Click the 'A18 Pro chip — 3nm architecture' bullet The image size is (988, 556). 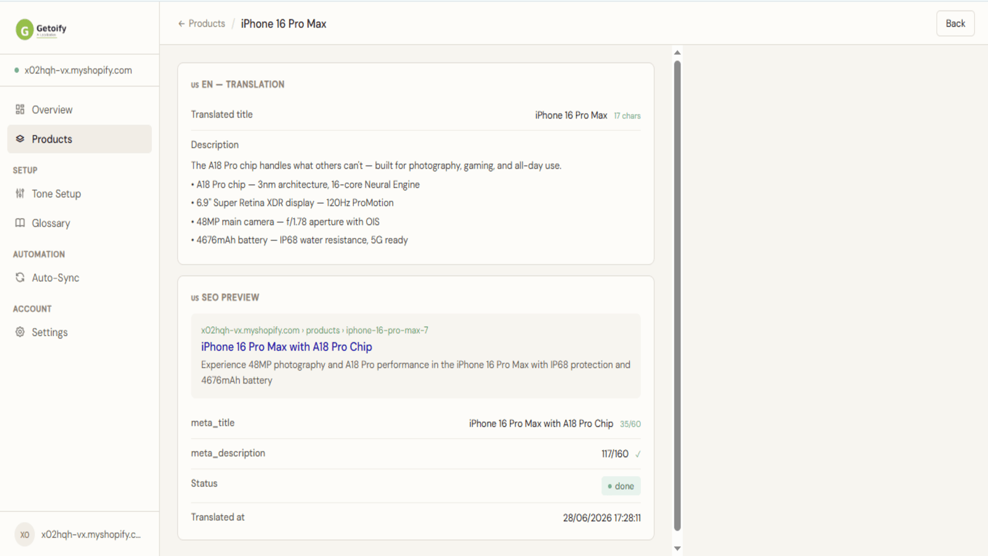point(306,185)
